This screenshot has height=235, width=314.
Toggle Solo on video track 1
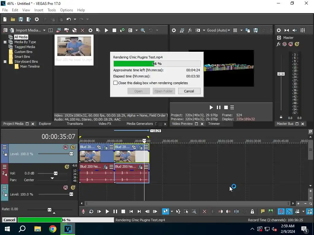point(73,147)
